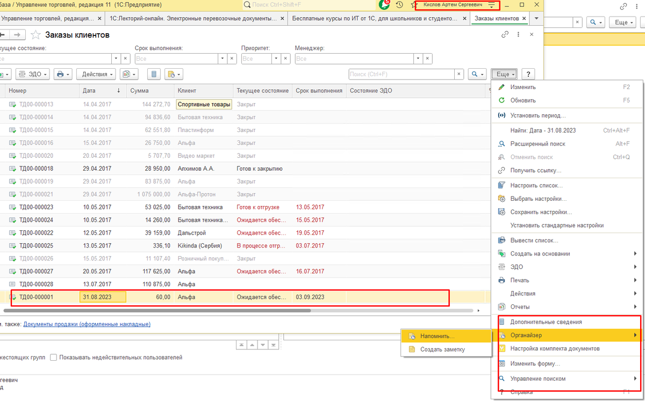
Task: Expand the Приоритет dropdown
Action: coord(277,59)
